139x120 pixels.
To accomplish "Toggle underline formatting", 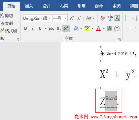I will (40, 28).
